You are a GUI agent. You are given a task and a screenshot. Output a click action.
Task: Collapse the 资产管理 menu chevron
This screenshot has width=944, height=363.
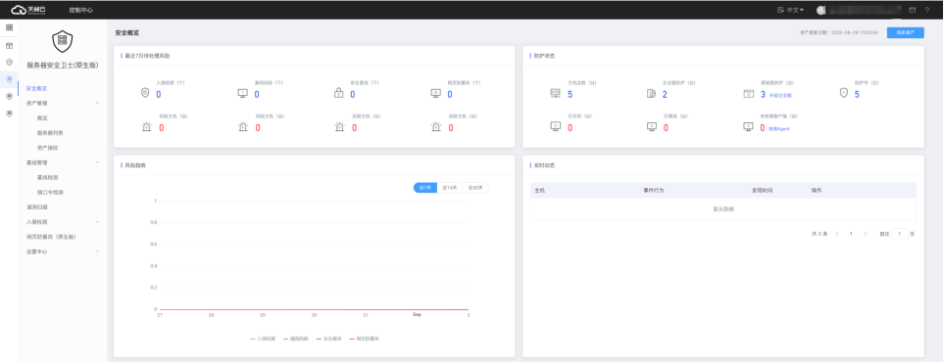pyautogui.click(x=97, y=104)
